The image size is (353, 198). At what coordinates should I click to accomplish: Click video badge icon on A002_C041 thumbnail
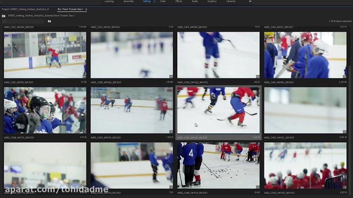(x=344, y=76)
